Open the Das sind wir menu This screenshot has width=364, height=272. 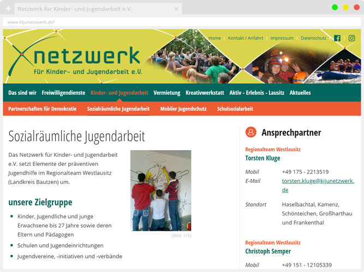[22, 92]
